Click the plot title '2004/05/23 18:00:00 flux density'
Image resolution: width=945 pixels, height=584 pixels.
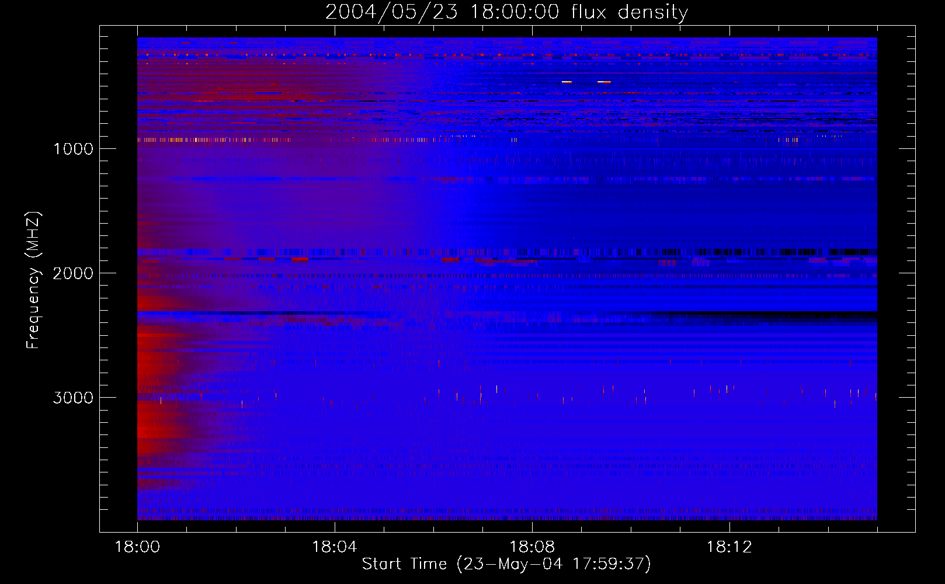(506, 12)
